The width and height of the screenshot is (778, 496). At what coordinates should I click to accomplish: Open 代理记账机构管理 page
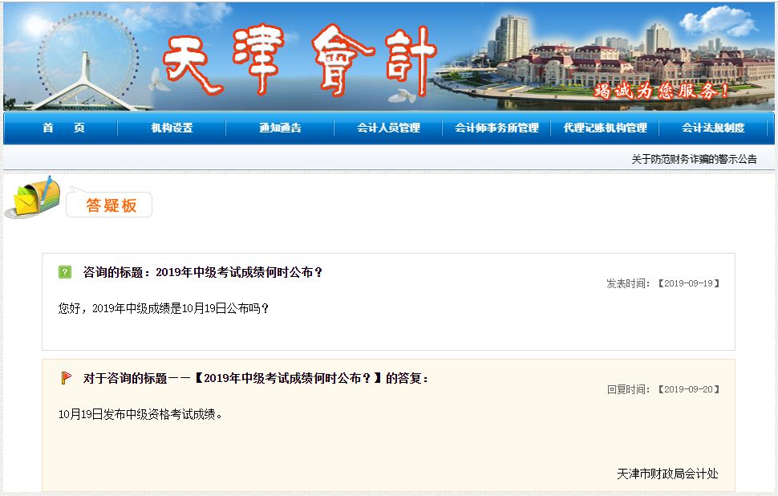(x=604, y=128)
